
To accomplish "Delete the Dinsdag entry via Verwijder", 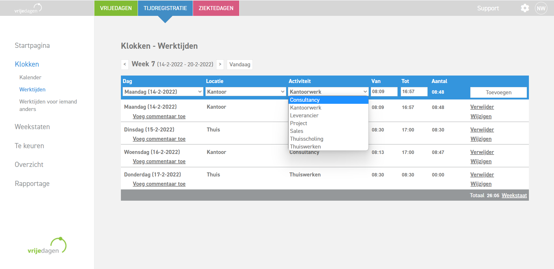I will pyautogui.click(x=482, y=129).
